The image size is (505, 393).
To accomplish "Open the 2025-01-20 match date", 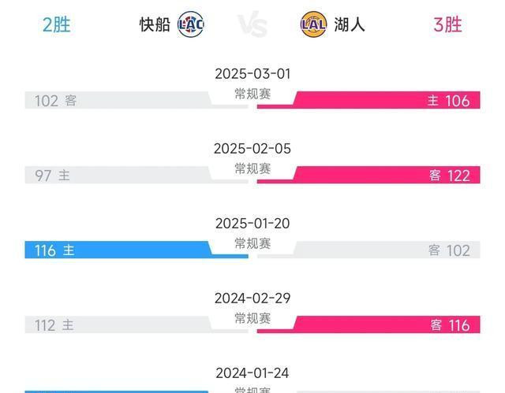I will point(252,224).
